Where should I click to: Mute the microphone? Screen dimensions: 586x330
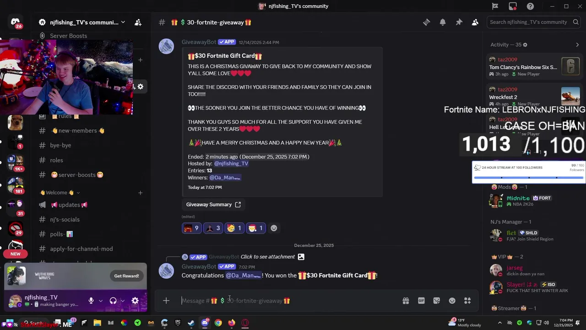point(91,301)
